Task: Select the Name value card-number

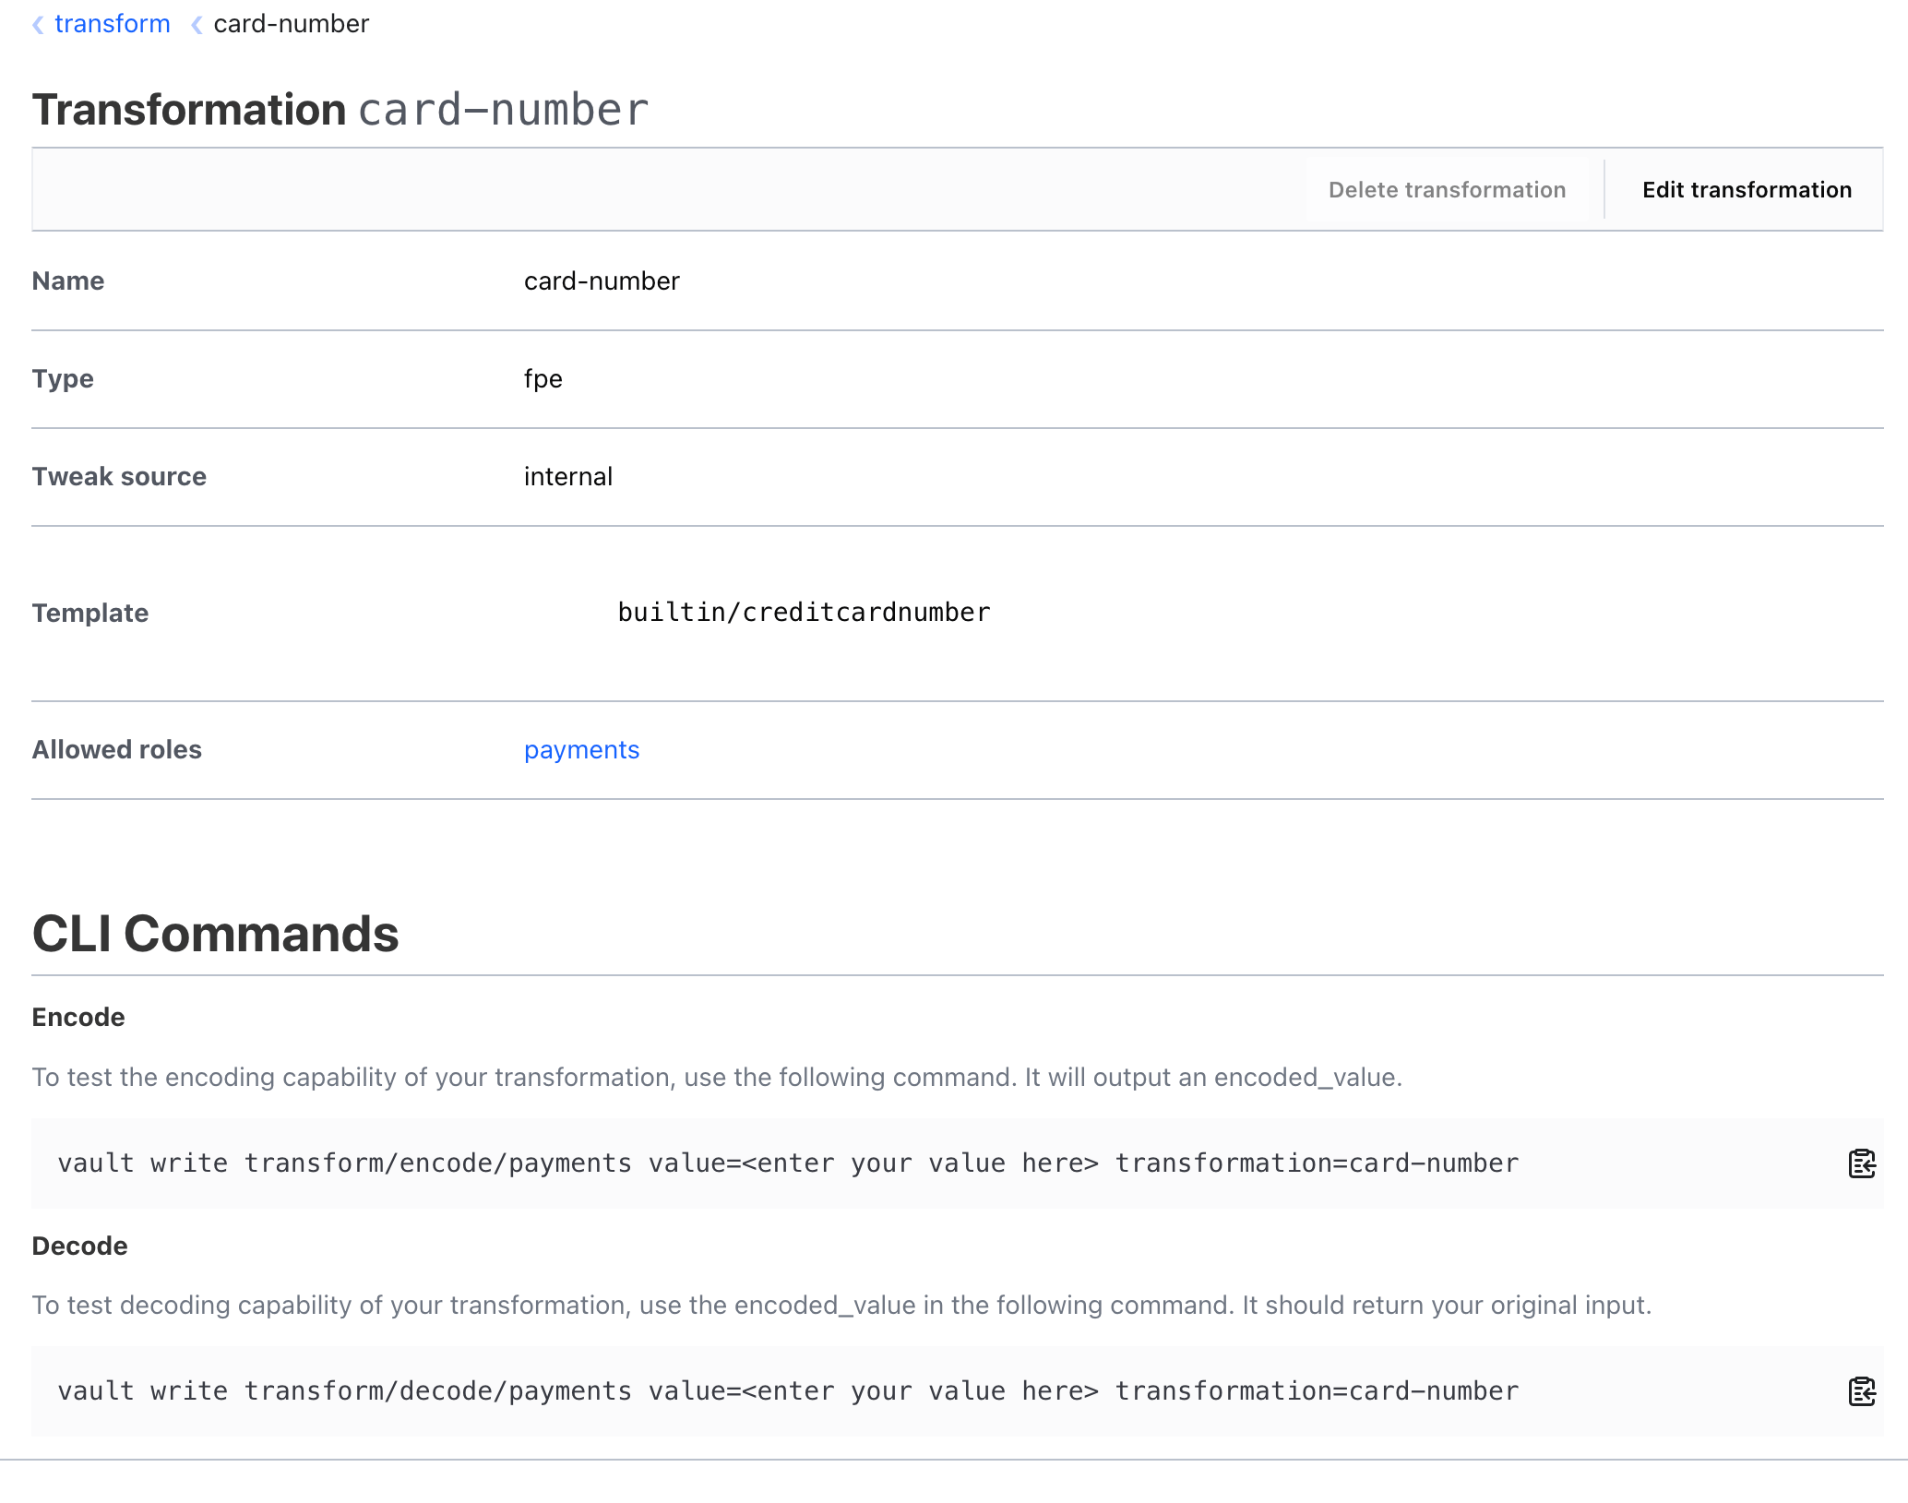Action: coord(602,281)
